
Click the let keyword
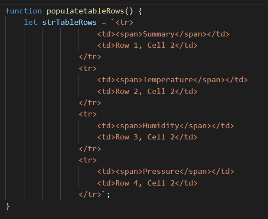31,22
